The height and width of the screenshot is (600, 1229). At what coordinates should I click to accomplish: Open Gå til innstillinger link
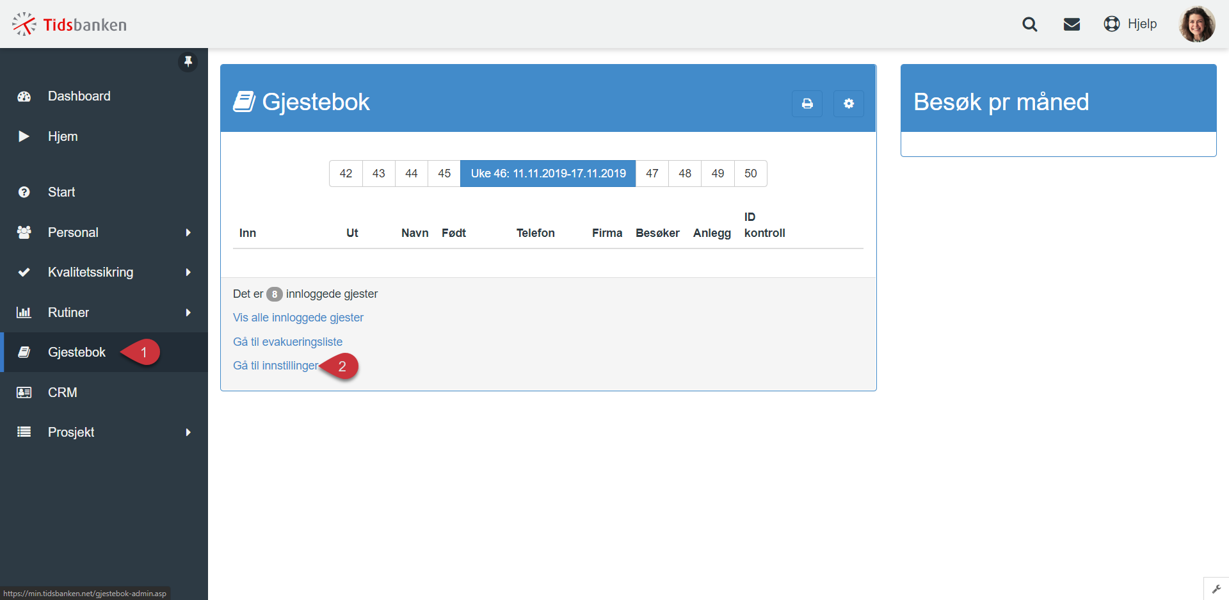275,366
